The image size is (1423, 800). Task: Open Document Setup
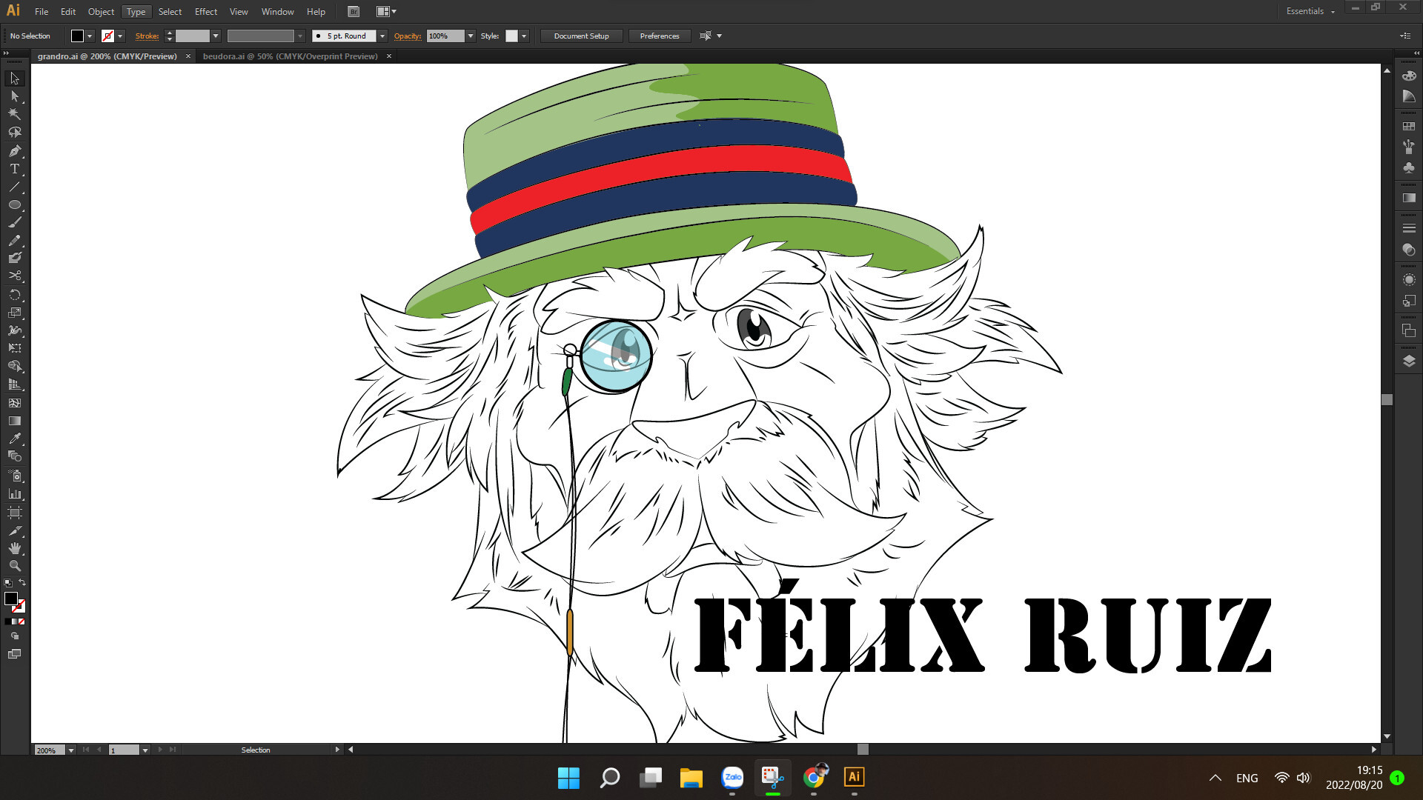click(x=581, y=36)
